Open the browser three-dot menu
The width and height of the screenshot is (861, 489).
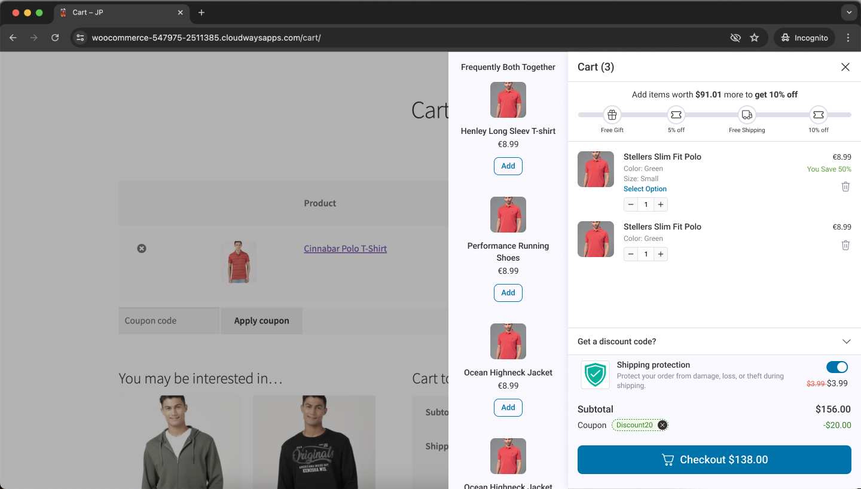(x=848, y=37)
